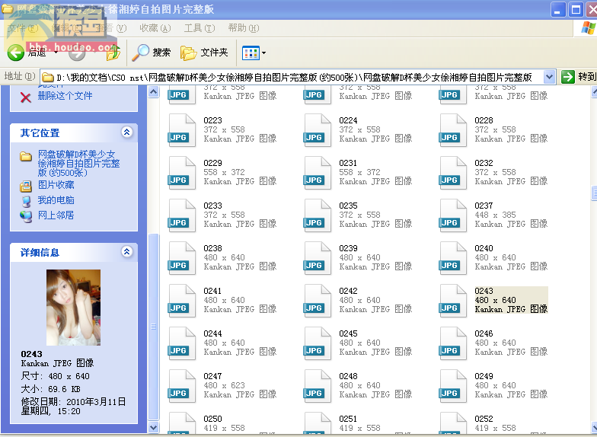The height and width of the screenshot is (437, 597).
Task: Click the file name 0252
Action: (x=484, y=419)
